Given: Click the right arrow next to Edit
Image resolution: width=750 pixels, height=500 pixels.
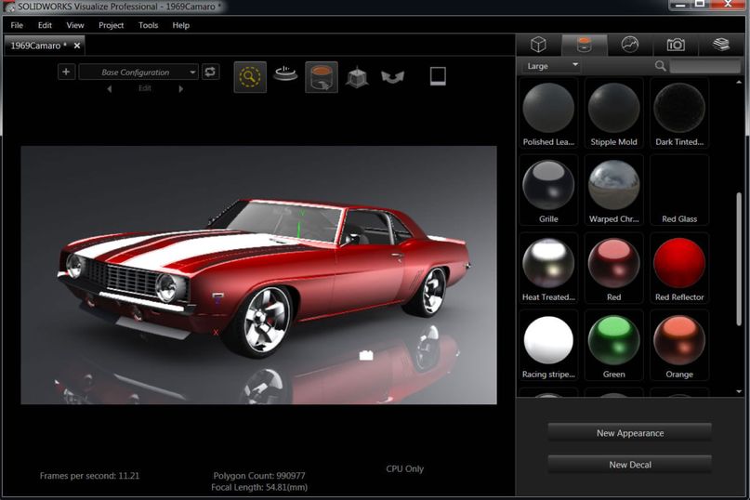Looking at the screenshot, I should (180, 89).
